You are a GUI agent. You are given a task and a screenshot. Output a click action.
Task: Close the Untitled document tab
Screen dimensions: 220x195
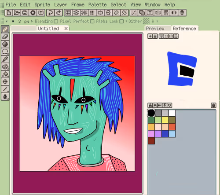tap(66, 29)
